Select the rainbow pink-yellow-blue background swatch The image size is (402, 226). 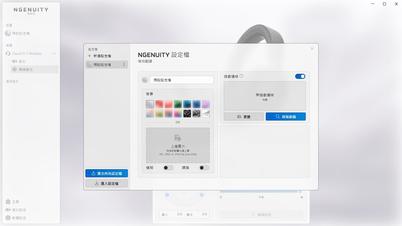pos(178,114)
